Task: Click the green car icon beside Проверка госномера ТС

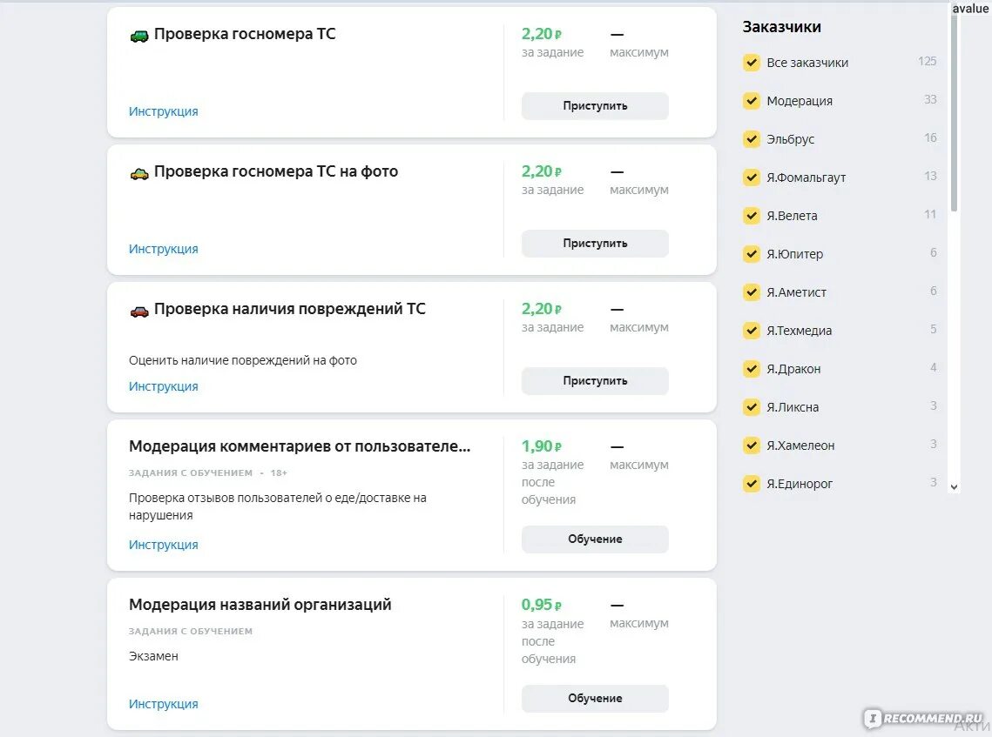Action: pyautogui.click(x=139, y=36)
